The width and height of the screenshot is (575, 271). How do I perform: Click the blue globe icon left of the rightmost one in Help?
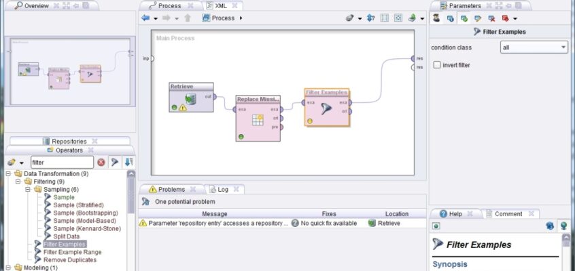(550, 226)
